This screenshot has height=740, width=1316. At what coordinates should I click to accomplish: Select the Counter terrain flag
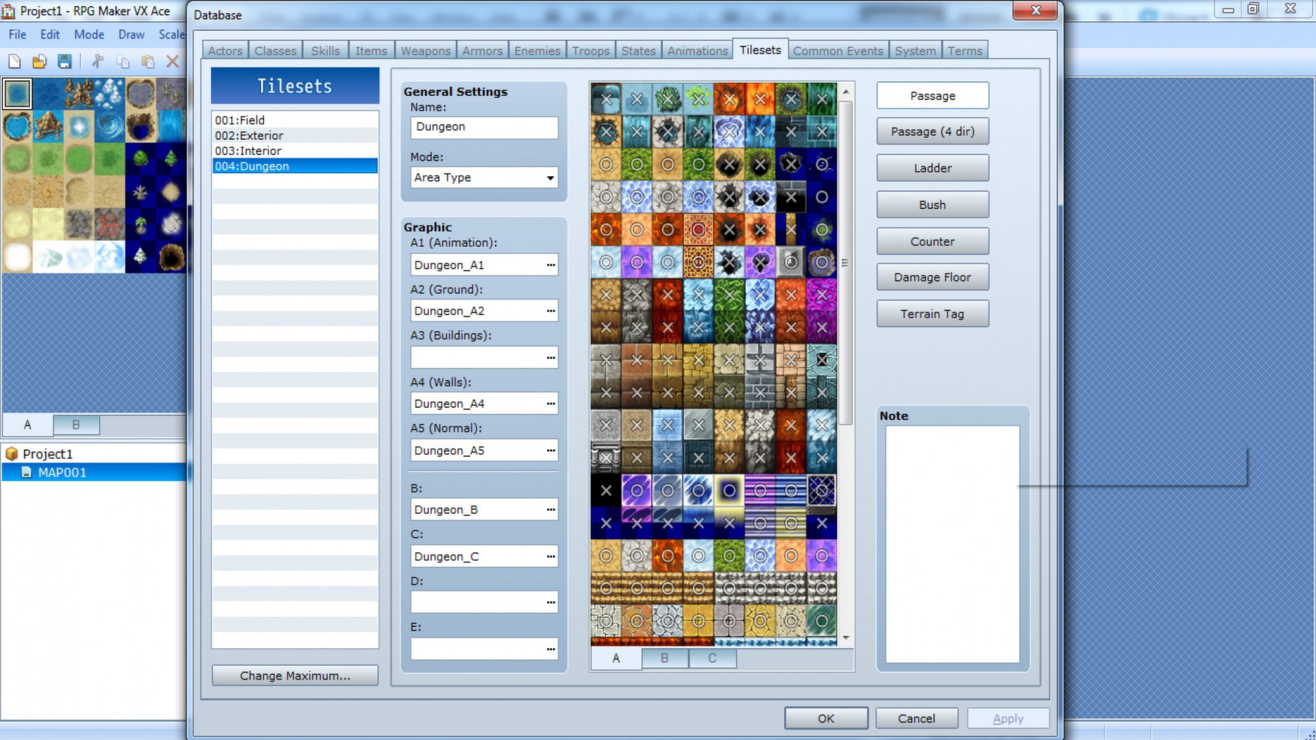932,241
